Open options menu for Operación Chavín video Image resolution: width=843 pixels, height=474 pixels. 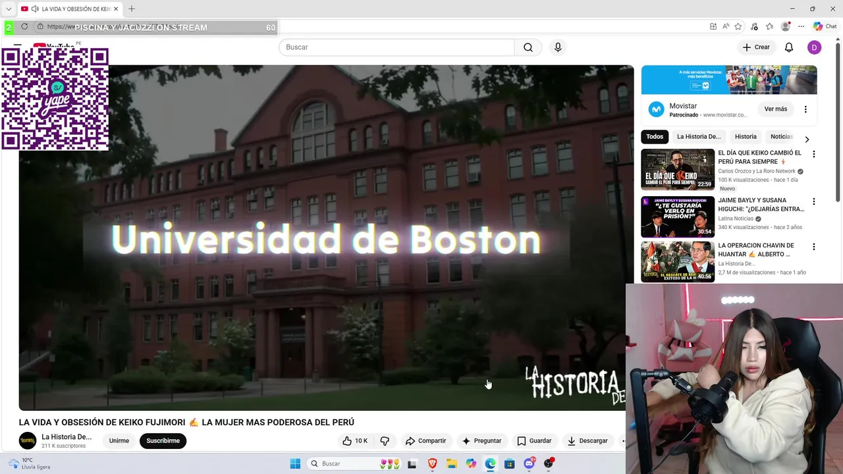tap(814, 247)
